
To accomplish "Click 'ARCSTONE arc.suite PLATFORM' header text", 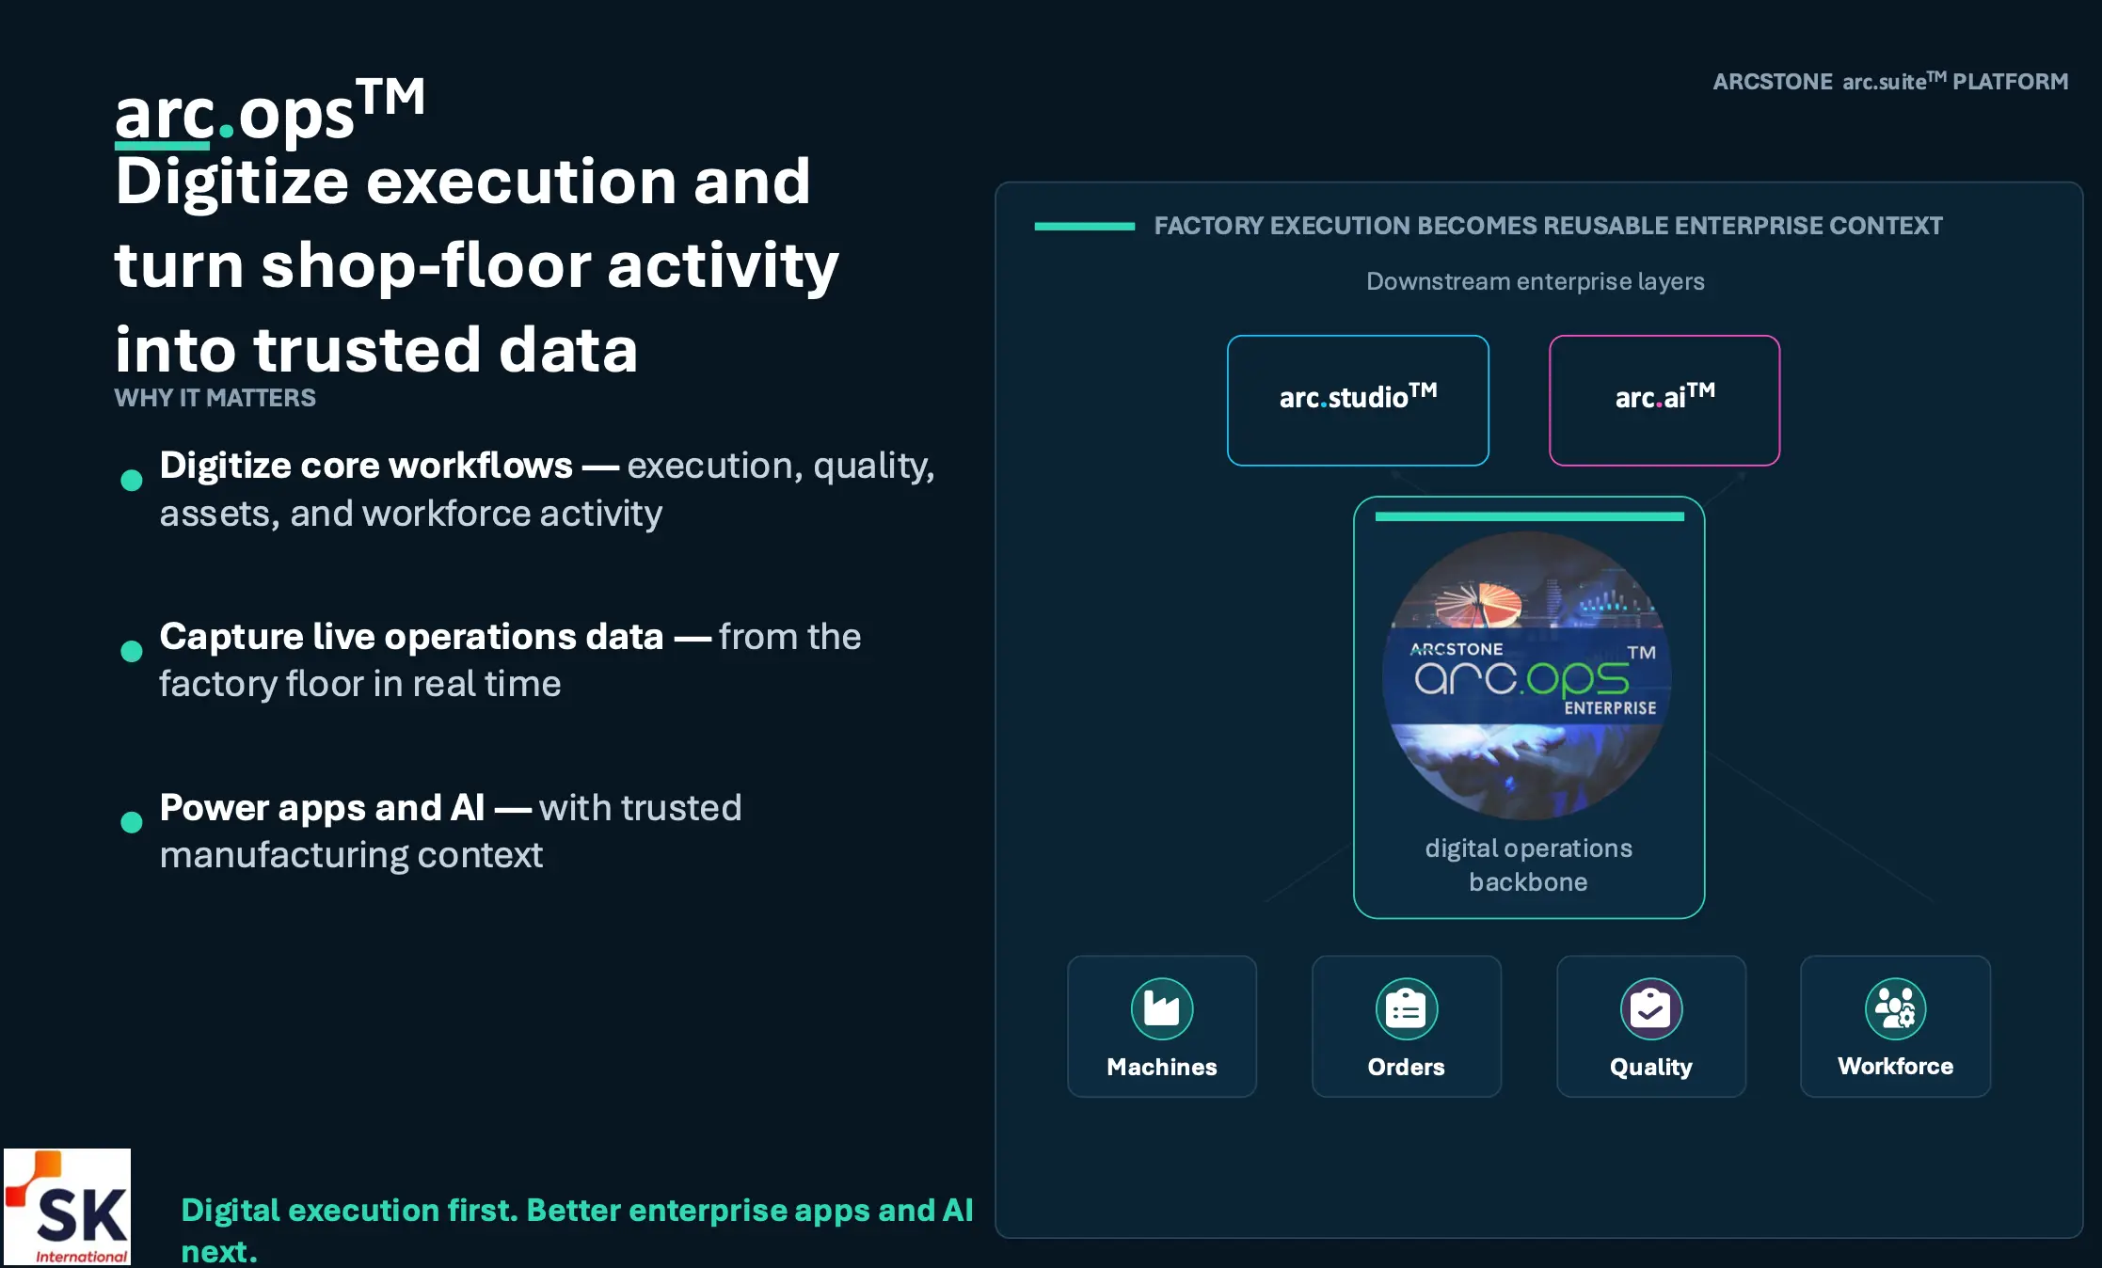I will tap(1890, 81).
